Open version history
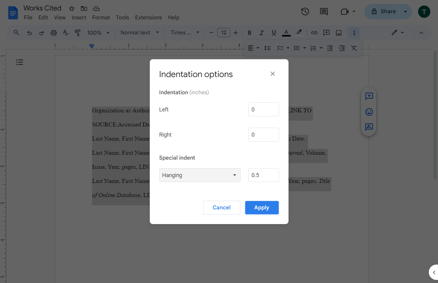Viewport: 438px width, 283px height. point(305,12)
